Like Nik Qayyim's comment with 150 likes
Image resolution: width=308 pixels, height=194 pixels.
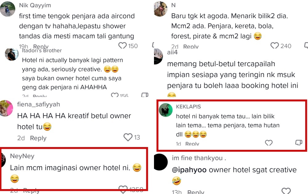tap(122, 46)
